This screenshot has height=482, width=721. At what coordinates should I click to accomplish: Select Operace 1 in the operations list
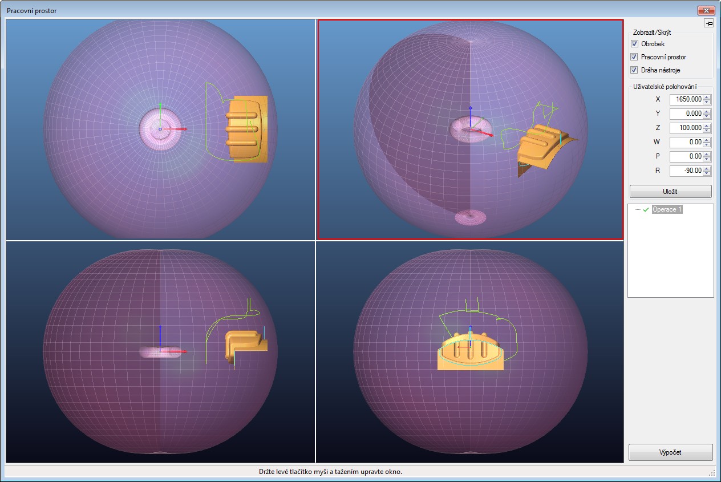pos(667,209)
